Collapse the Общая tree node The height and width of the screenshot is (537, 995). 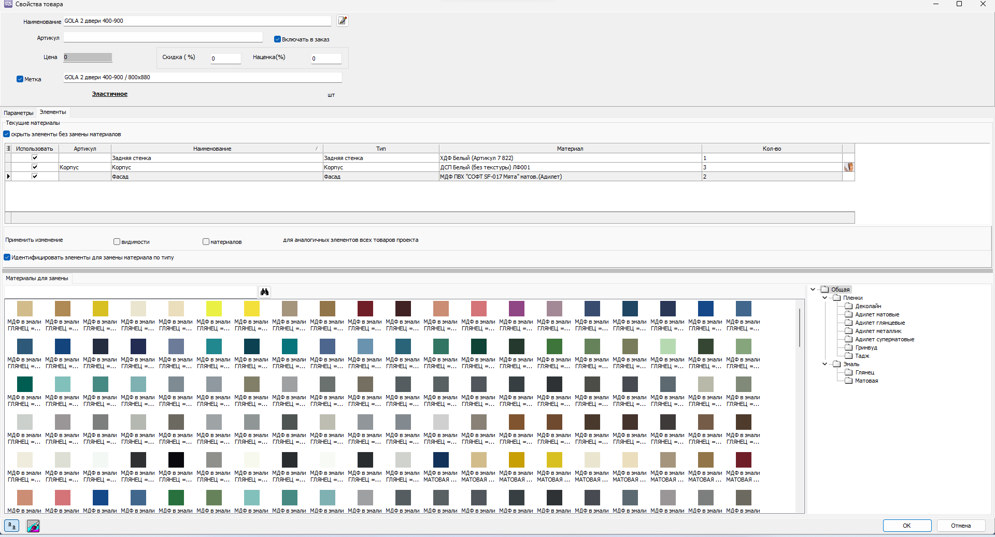(813, 289)
